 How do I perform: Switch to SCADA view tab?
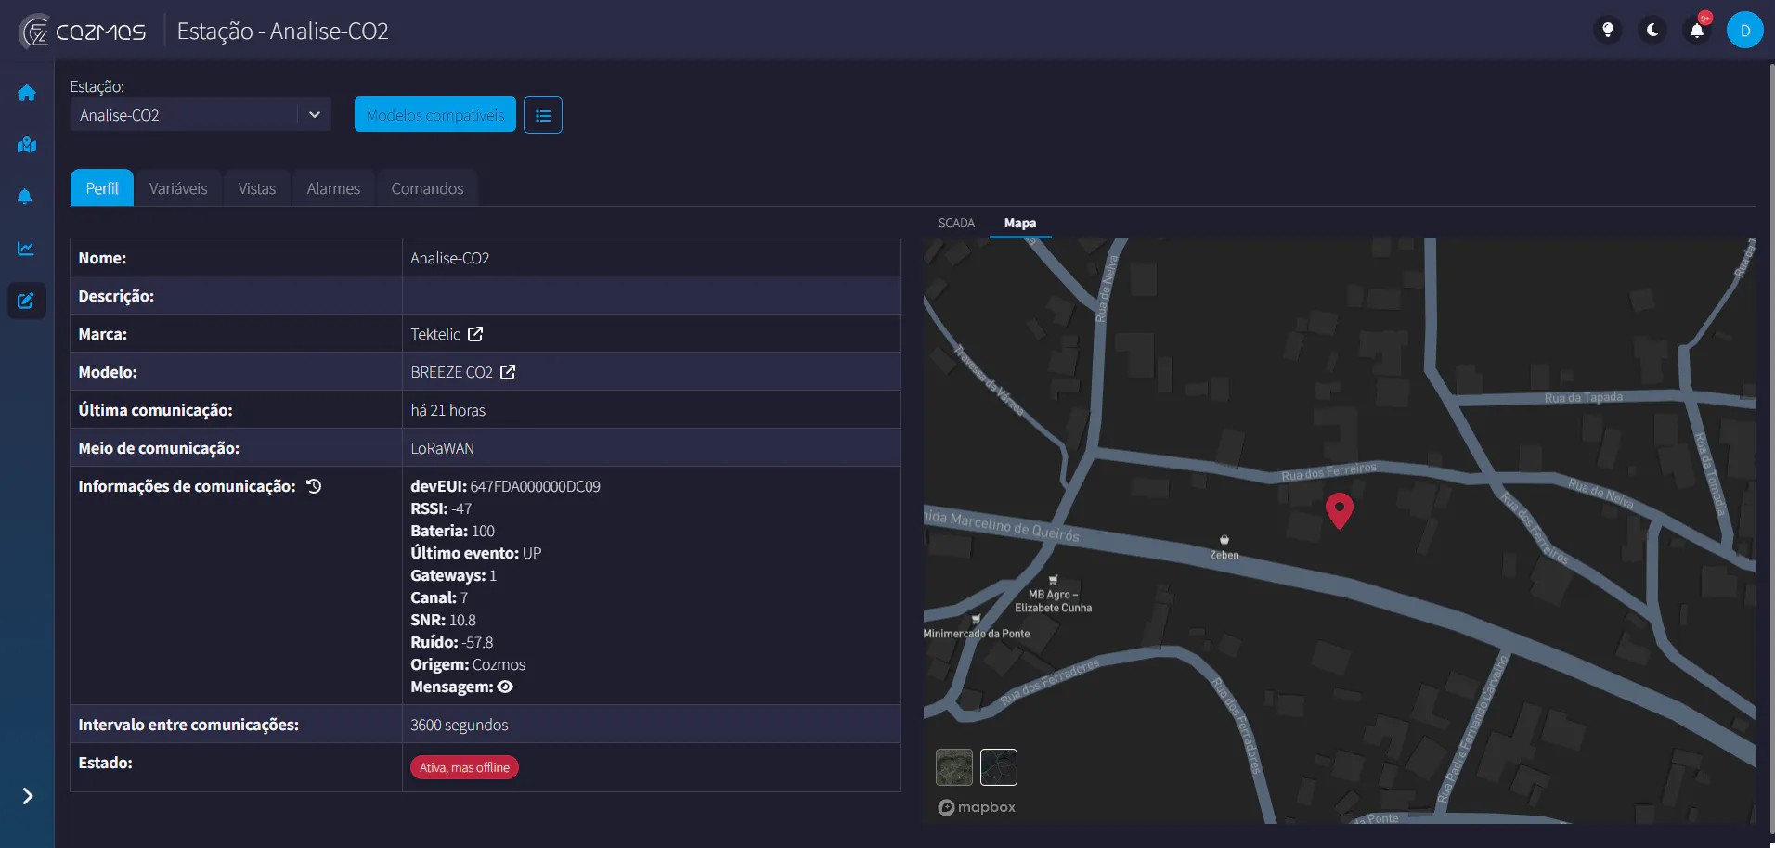956,224
